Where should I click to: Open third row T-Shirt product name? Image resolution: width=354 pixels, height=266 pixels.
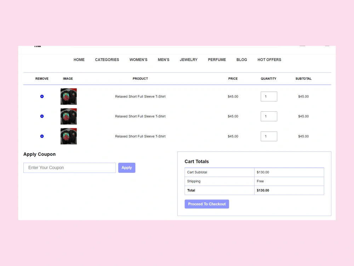140,137
